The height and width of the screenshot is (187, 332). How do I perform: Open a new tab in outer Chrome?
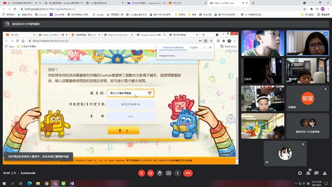253,3
